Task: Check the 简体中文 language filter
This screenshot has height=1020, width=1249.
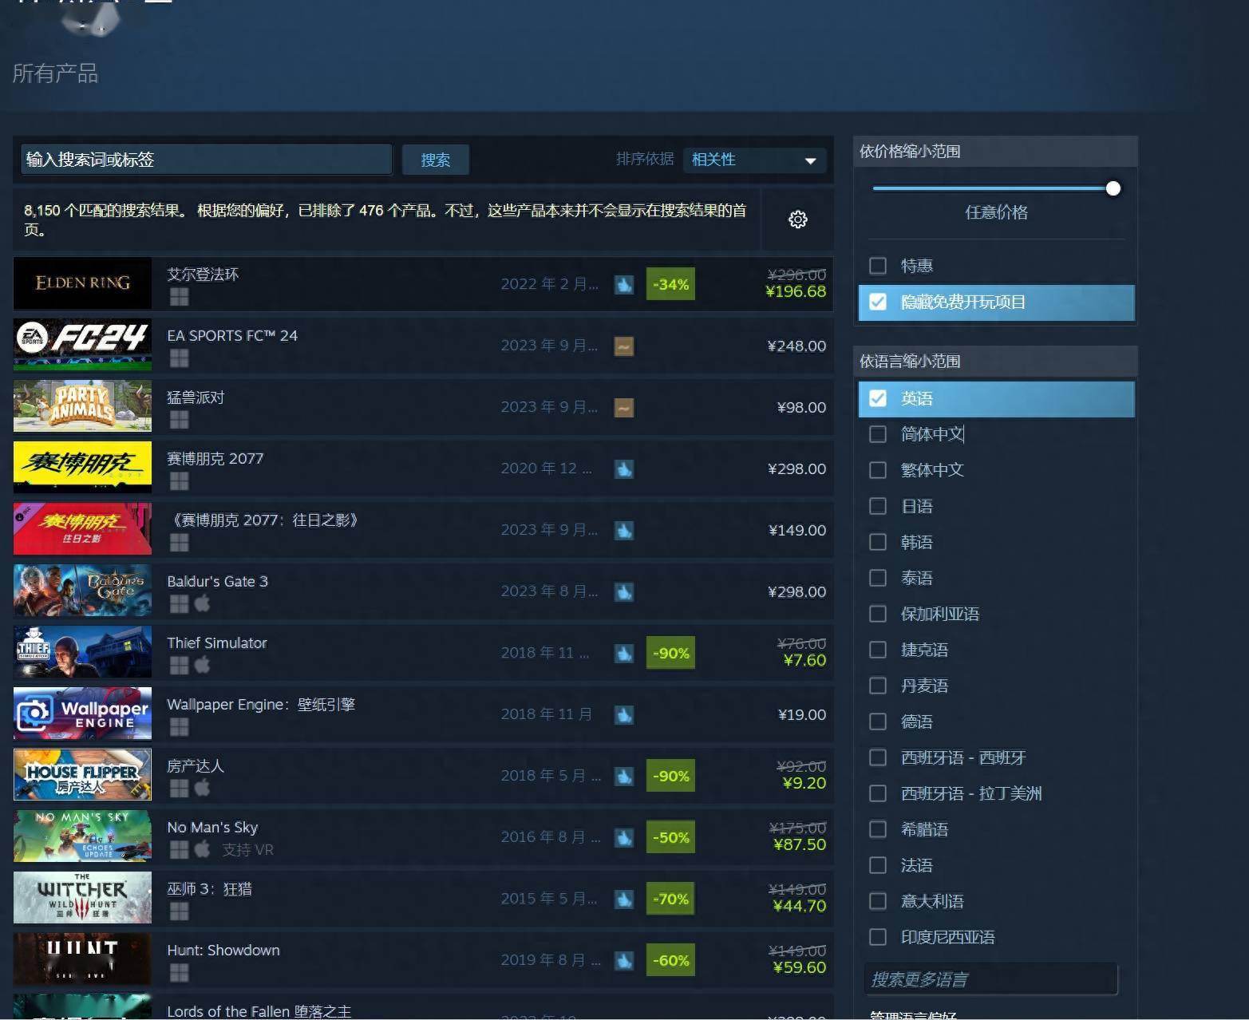Action: click(878, 434)
